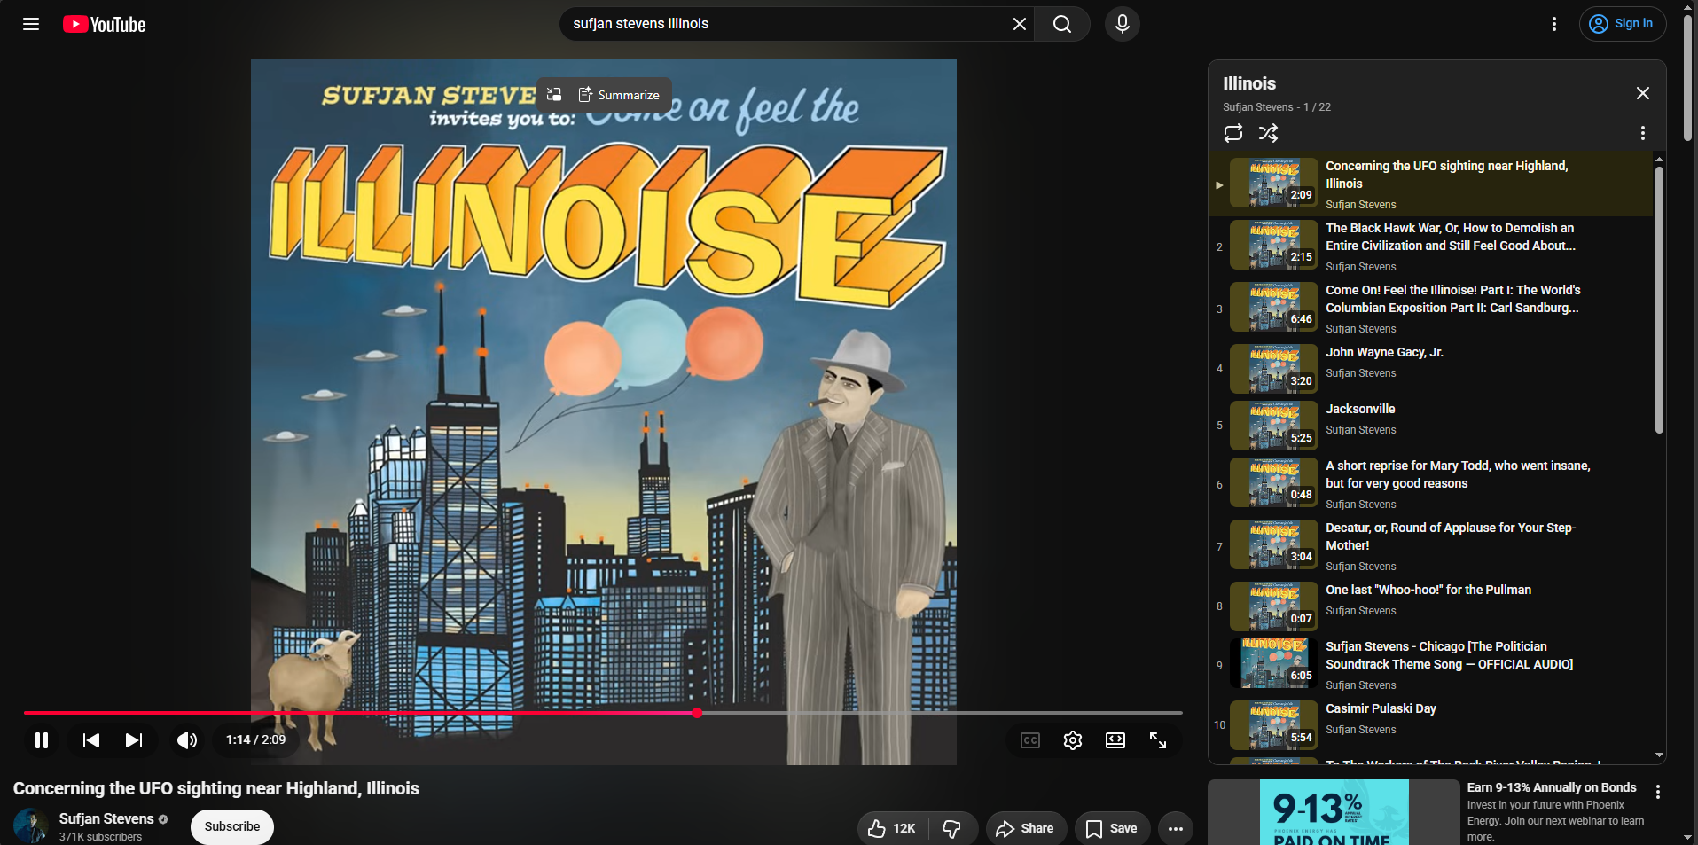The width and height of the screenshot is (1698, 845).
Task: Open the Illinois playlist title
Action: click(x=1248, y=83)
